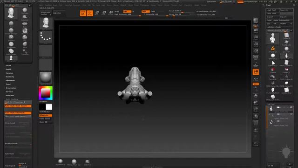
Task: Click the Actual size icon
Action: pos(256,44)
